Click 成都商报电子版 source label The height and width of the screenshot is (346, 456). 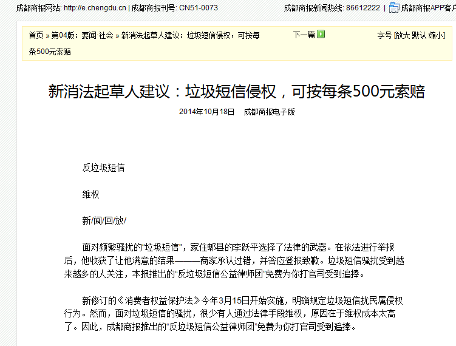click(269, 112)
